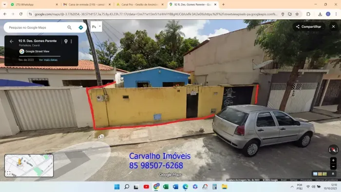Viewport: 341px width, 192px height.
Task: Click the Compartilhar share button
Action: point(308,26)
